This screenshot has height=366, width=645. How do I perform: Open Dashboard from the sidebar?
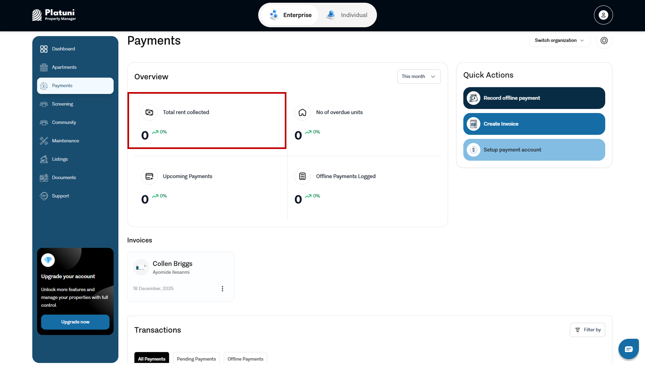pos(75,49)
